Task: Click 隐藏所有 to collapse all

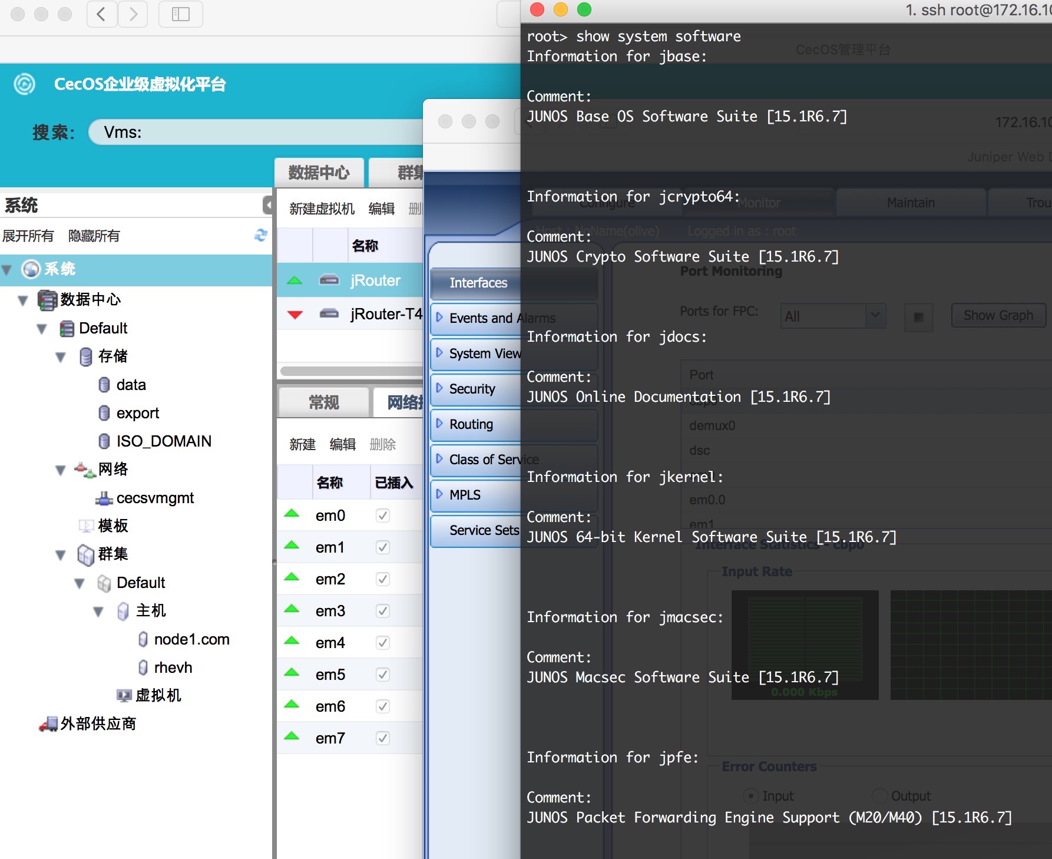Action: [94, 236]
